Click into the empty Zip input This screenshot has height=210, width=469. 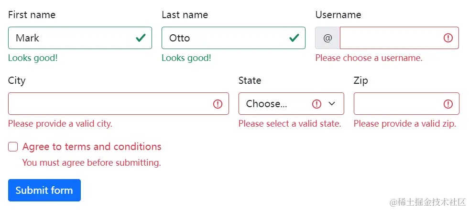click(x=397, y=104)
